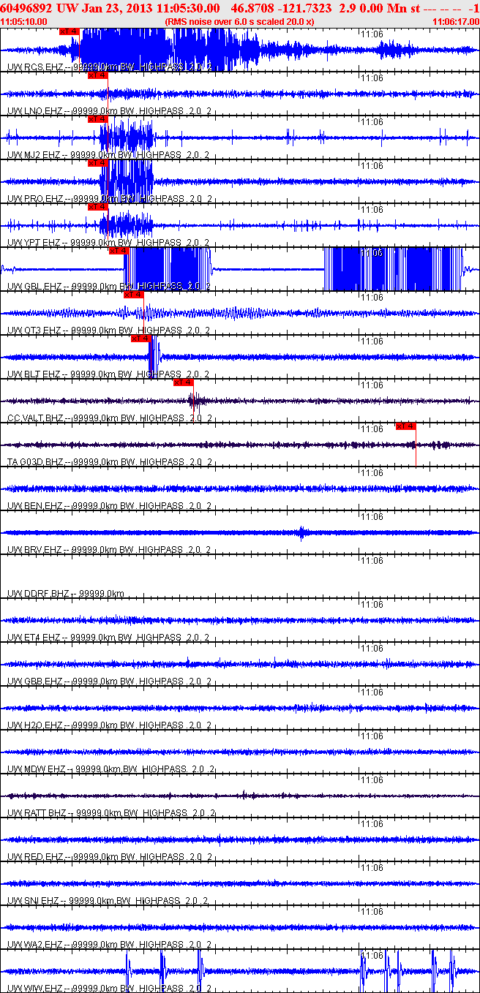Select the late pick flag on TA.G03D trace

(x=405, y=426)
